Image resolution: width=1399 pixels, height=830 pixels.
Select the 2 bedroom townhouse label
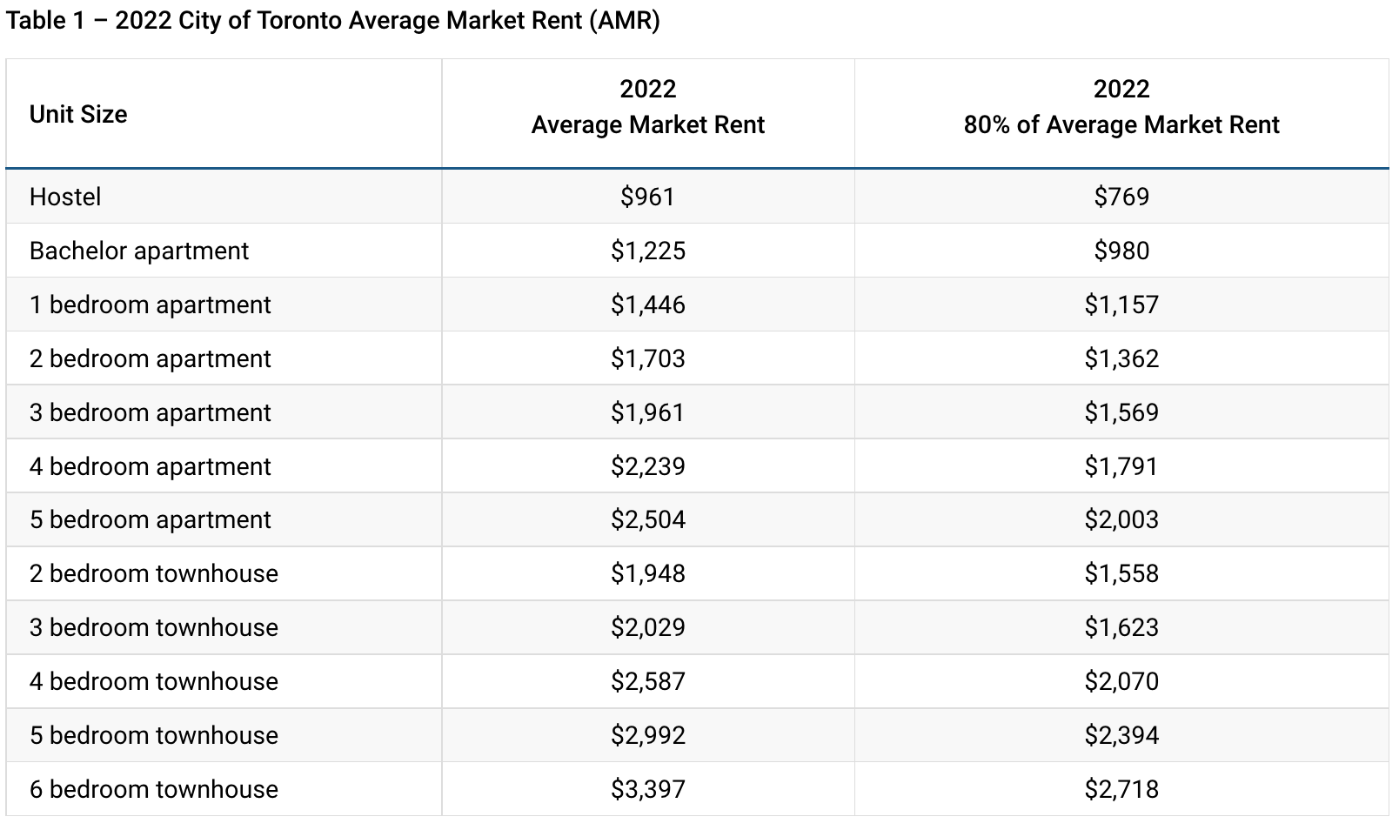coord(153,573)
